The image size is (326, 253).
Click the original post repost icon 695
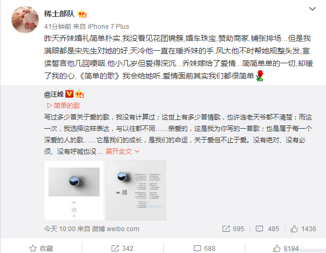pos(233,229)
